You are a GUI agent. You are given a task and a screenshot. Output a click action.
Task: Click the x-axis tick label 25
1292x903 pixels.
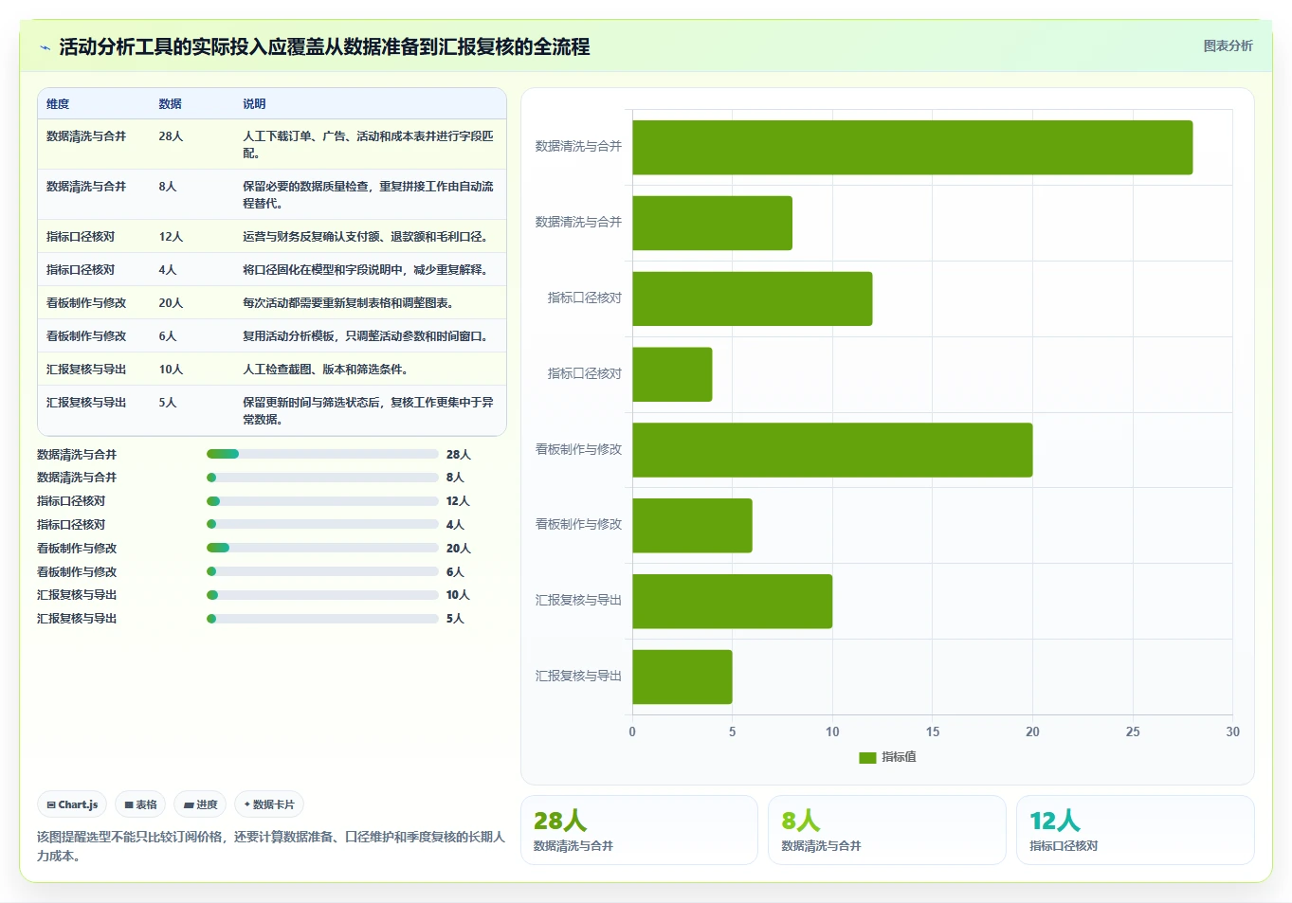point(1133,731)
